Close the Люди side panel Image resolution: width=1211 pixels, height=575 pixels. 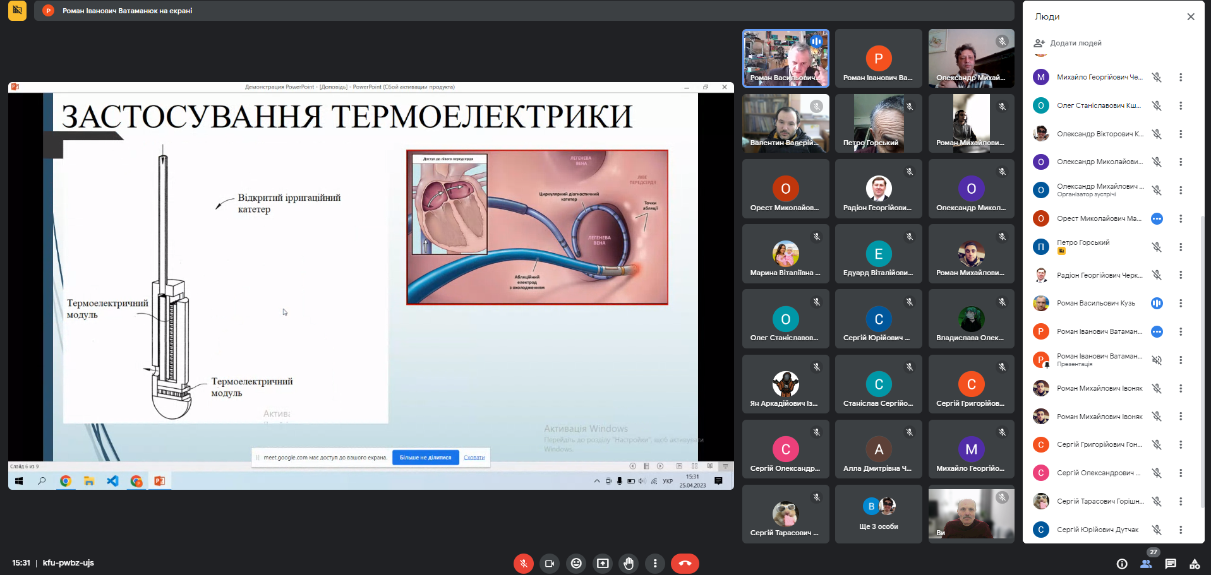click(x=1191, y=17)
